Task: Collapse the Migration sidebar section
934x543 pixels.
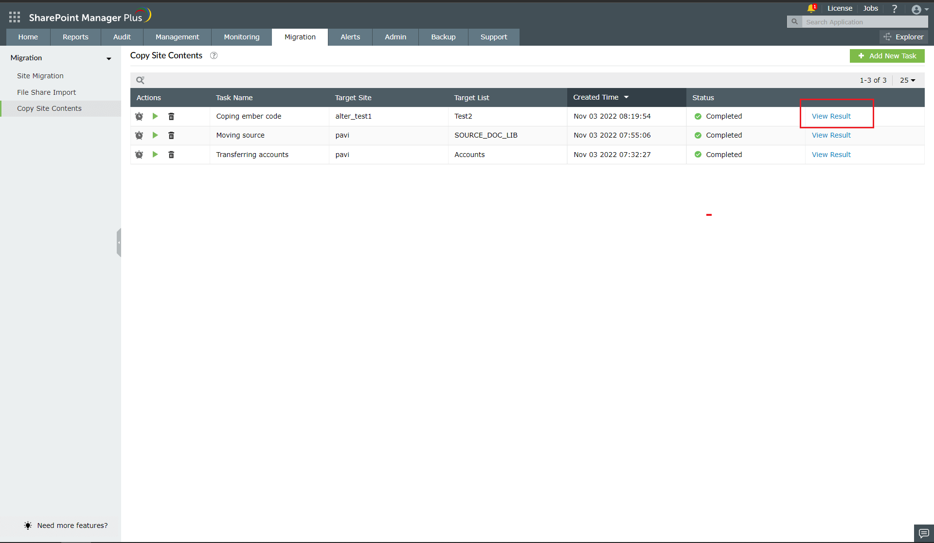Action: pos(108,58)
